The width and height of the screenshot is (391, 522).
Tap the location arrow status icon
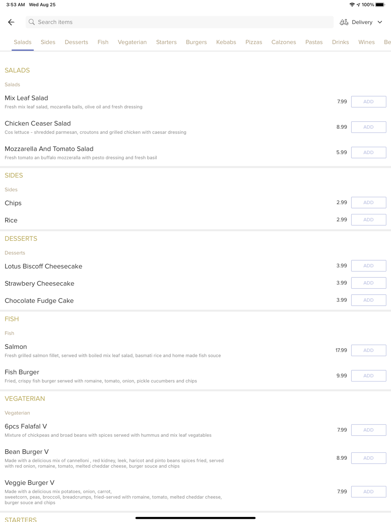358,5
